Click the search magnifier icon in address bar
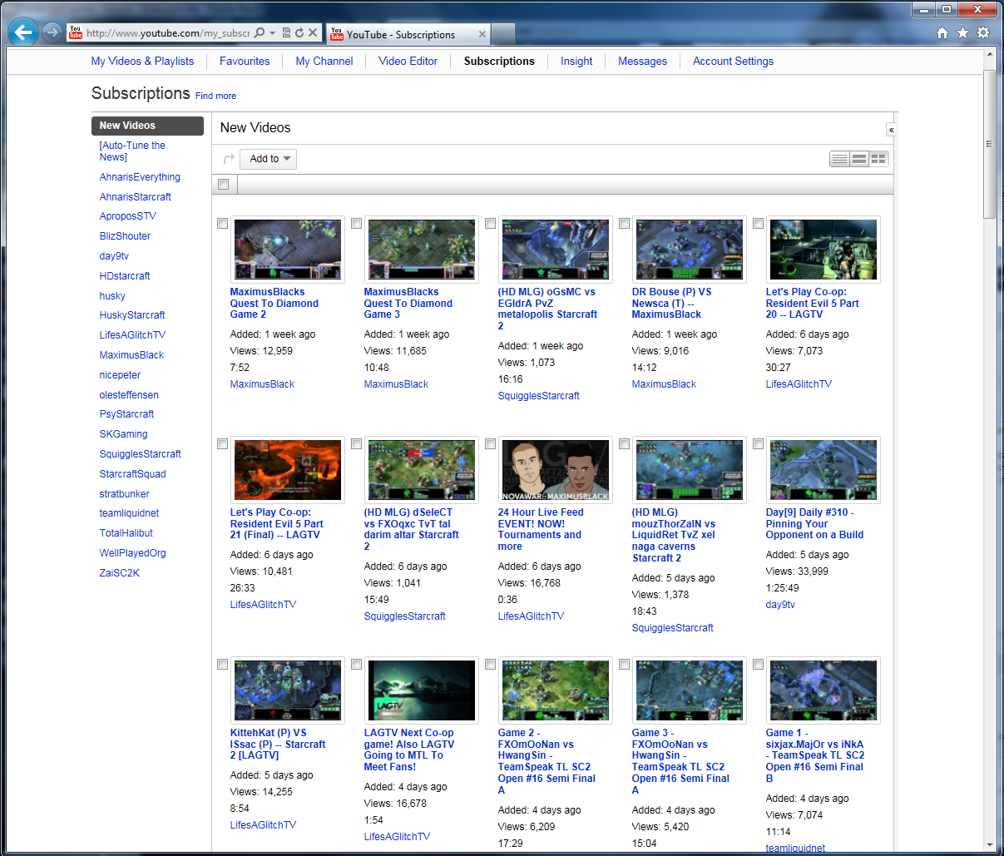Viewport: 1004px width, 856px height. click(x=260, y=32)
